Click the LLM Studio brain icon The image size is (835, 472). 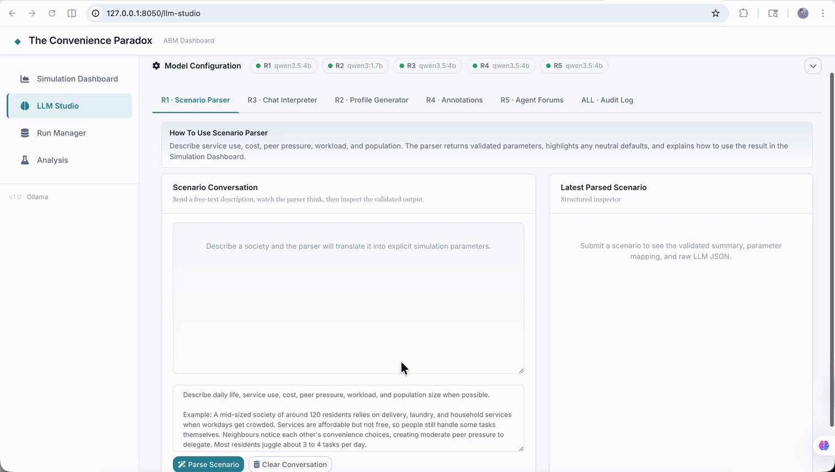click(25, 106)
